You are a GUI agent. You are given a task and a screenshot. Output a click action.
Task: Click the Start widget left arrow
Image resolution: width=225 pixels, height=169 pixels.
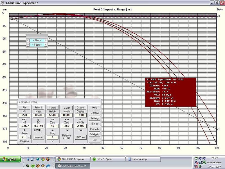(28, 40)
